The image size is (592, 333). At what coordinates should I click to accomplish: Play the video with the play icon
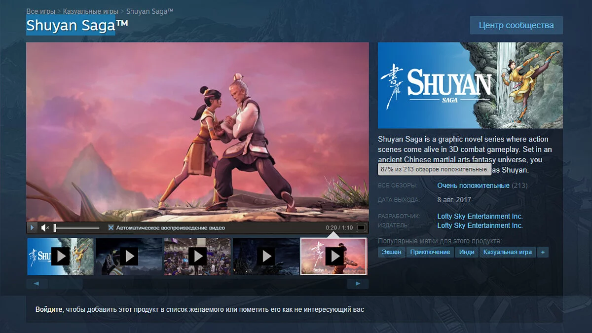32,227
